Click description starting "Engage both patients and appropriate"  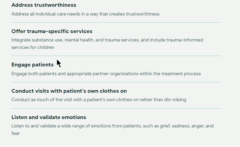pyautogui.click(x=106, y=73)
